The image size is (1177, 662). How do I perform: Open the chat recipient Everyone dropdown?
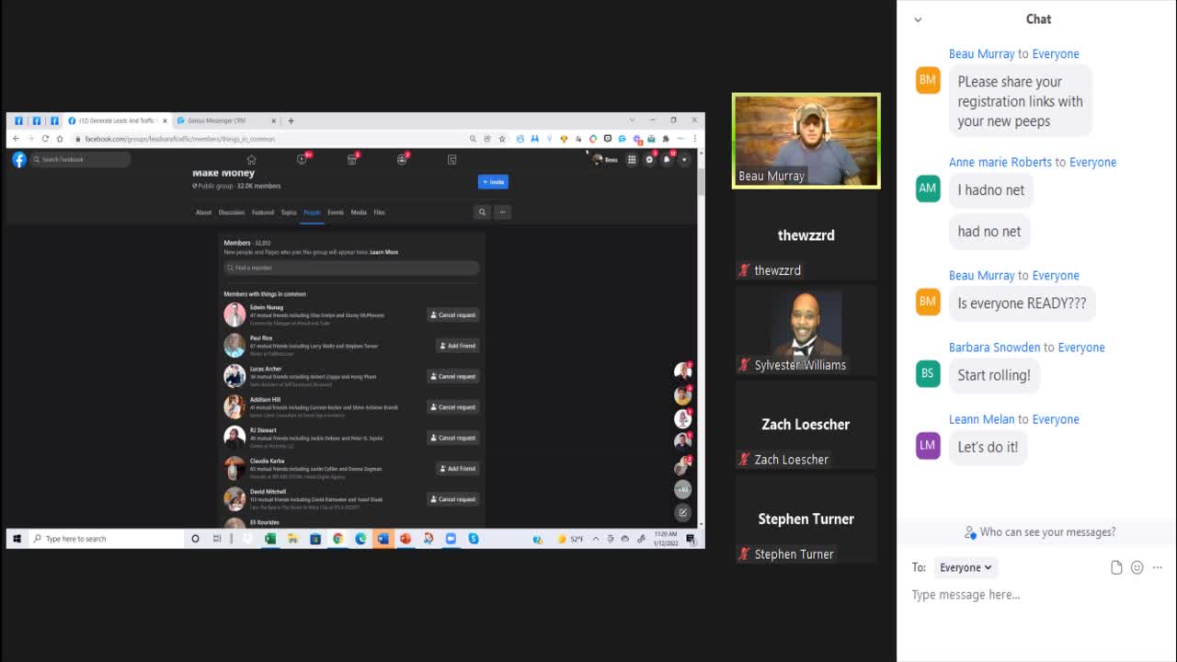tap(966, 567)
